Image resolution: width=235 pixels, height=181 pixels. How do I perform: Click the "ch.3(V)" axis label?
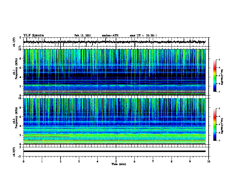[14, 152]
